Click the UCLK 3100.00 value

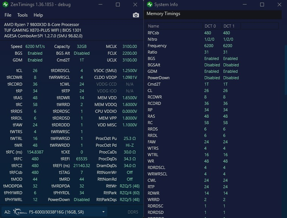130,60
